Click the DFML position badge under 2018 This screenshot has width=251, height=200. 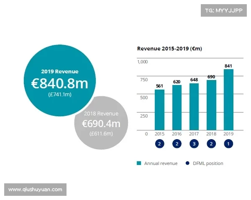[211, 144]
